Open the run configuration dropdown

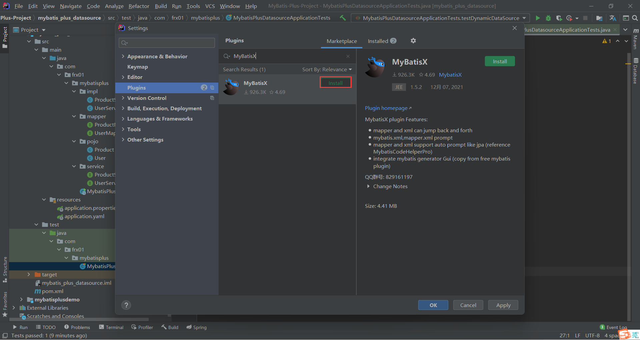[440, 18]
